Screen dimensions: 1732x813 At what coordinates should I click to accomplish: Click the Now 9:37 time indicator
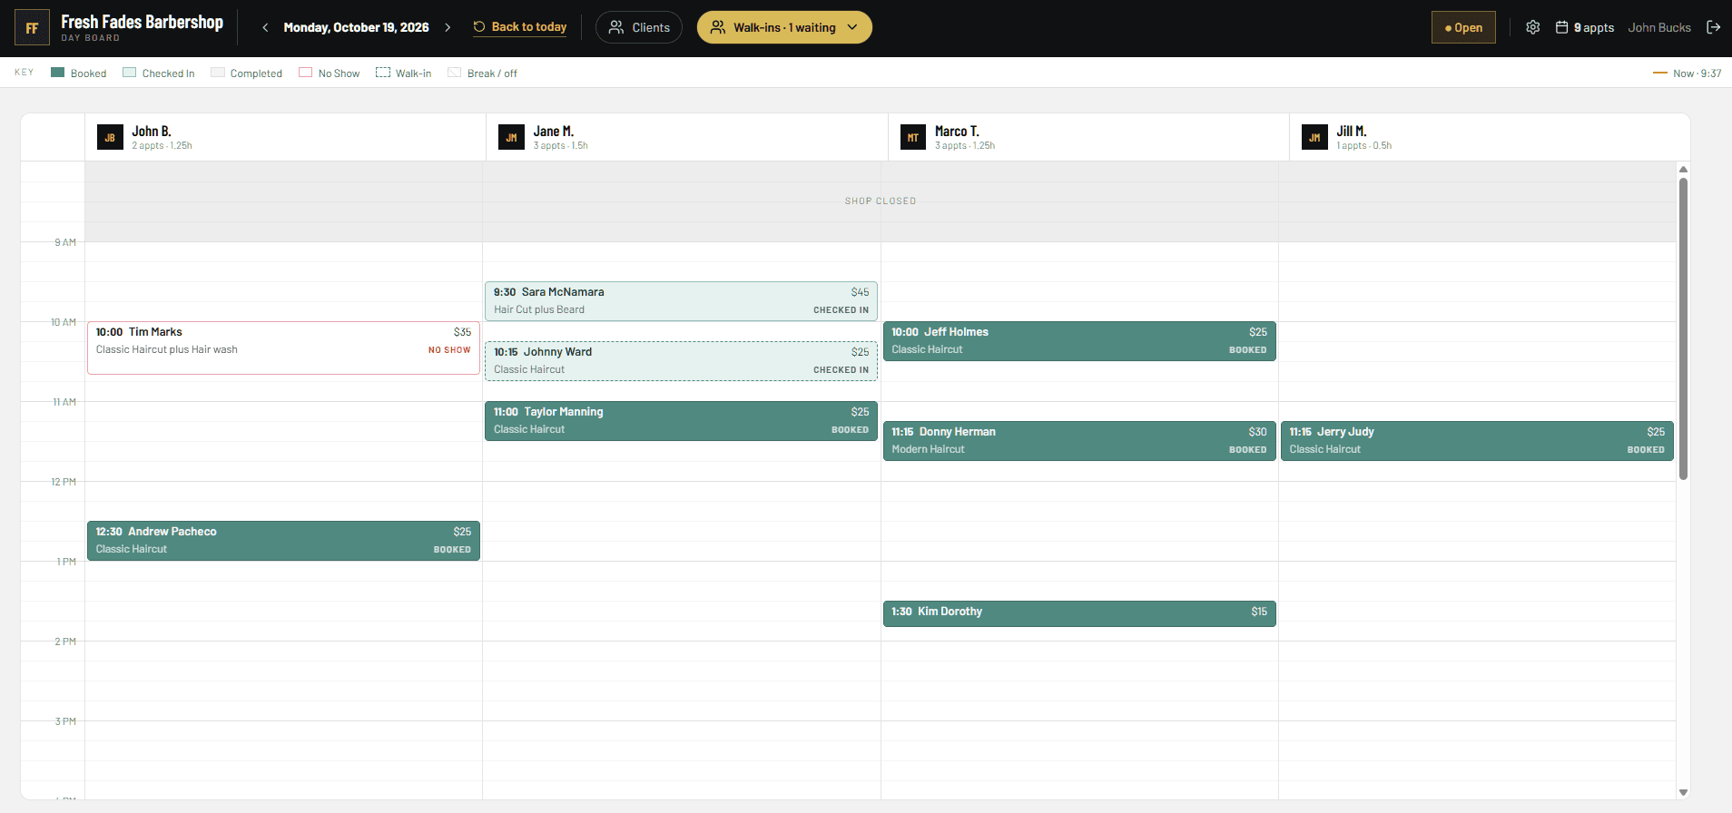pyautogui.click(x=1688, y=73)
